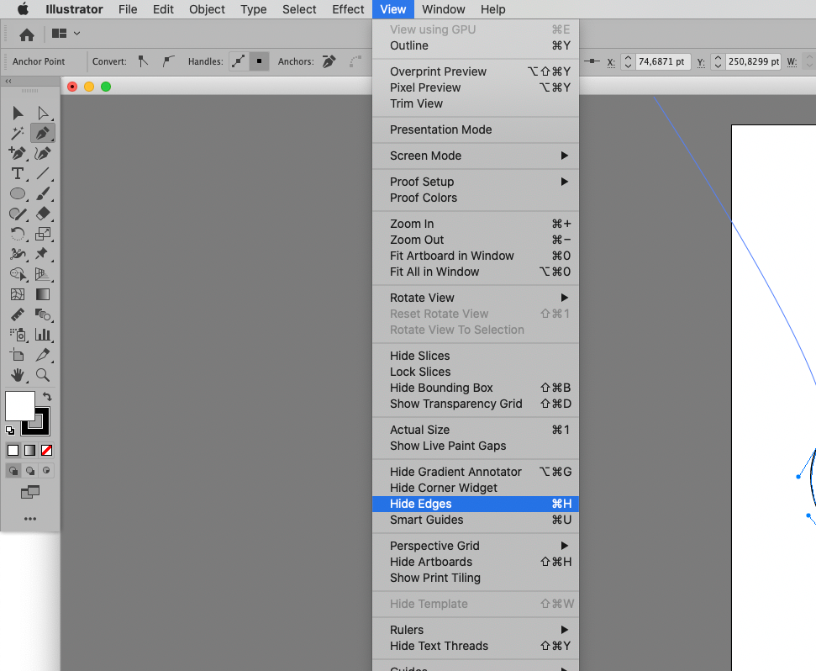This screenshot has width=816, height=671.
Task: Activate the Zoom tool
Action: tap(42, 375)
